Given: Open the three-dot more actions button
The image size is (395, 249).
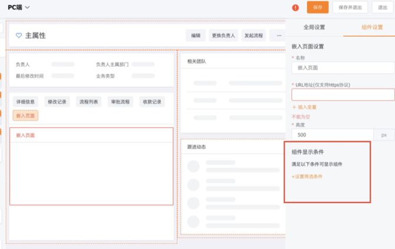Looking at the screenshot, I should [278, 35].
